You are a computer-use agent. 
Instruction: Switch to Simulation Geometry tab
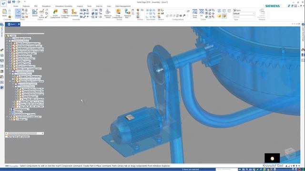63,6
